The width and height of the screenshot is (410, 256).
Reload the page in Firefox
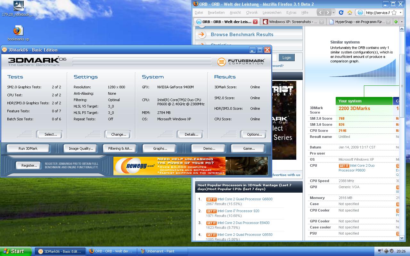pyautogui.click(x=341, y=12)
